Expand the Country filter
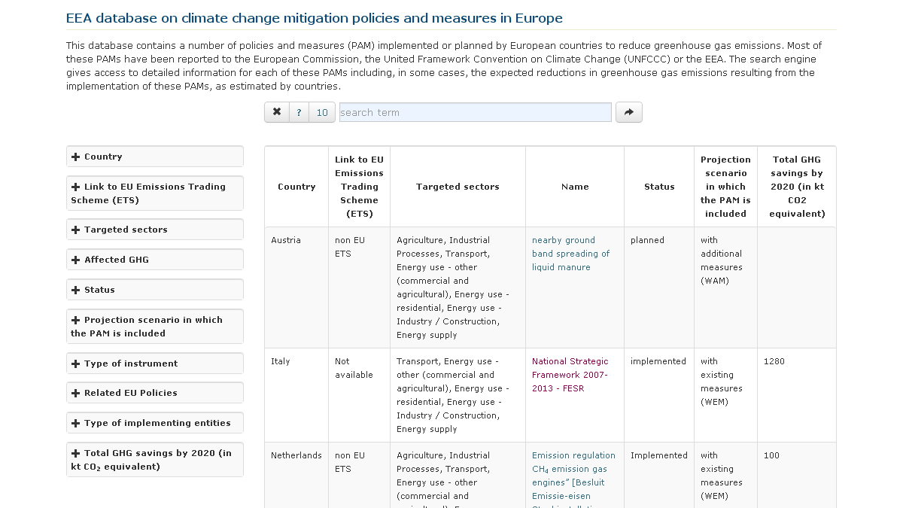The width and height of the screenshot is (903, 508). click(154, 157)
